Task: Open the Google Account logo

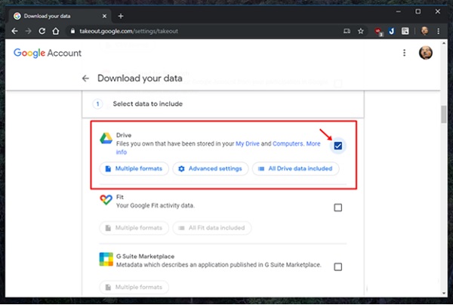Action: click(x=48, y=53)
